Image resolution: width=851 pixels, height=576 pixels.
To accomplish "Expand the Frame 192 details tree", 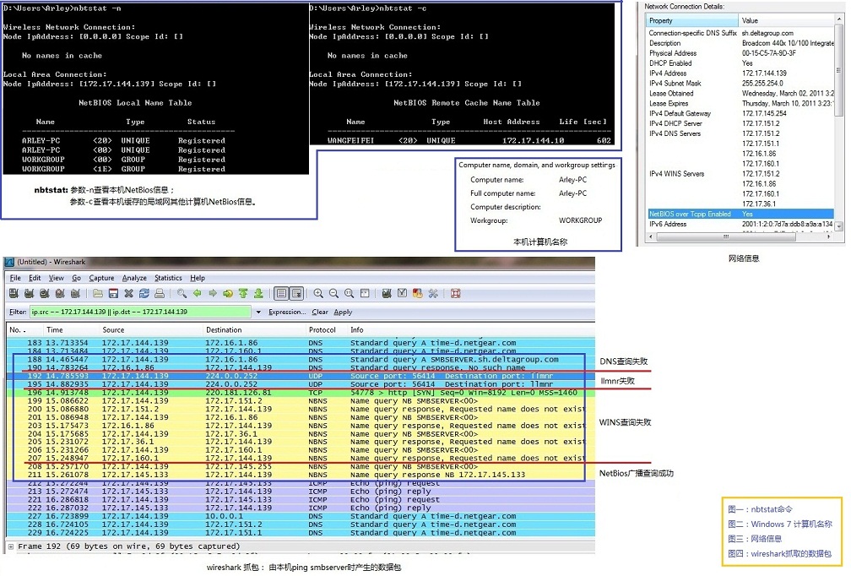I will tap(10, 546).
